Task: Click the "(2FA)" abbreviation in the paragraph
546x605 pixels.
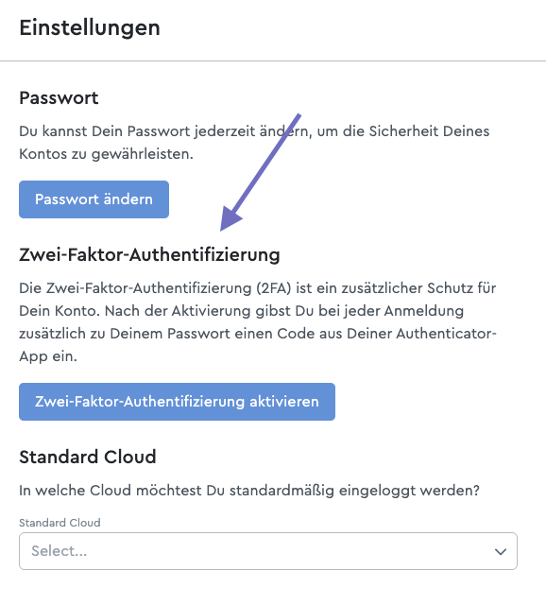Action: (x=274, y=288)
